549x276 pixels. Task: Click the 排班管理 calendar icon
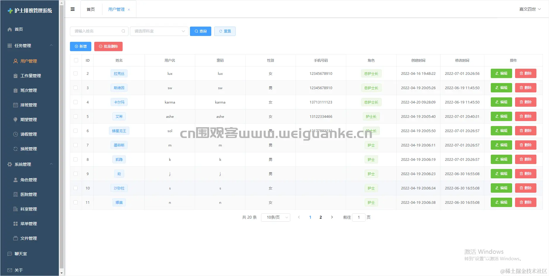[16, 105]
